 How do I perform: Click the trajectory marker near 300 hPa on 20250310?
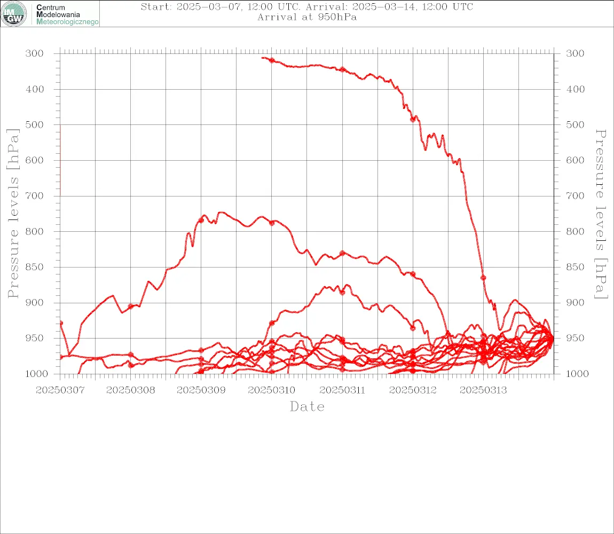[272, 60]
